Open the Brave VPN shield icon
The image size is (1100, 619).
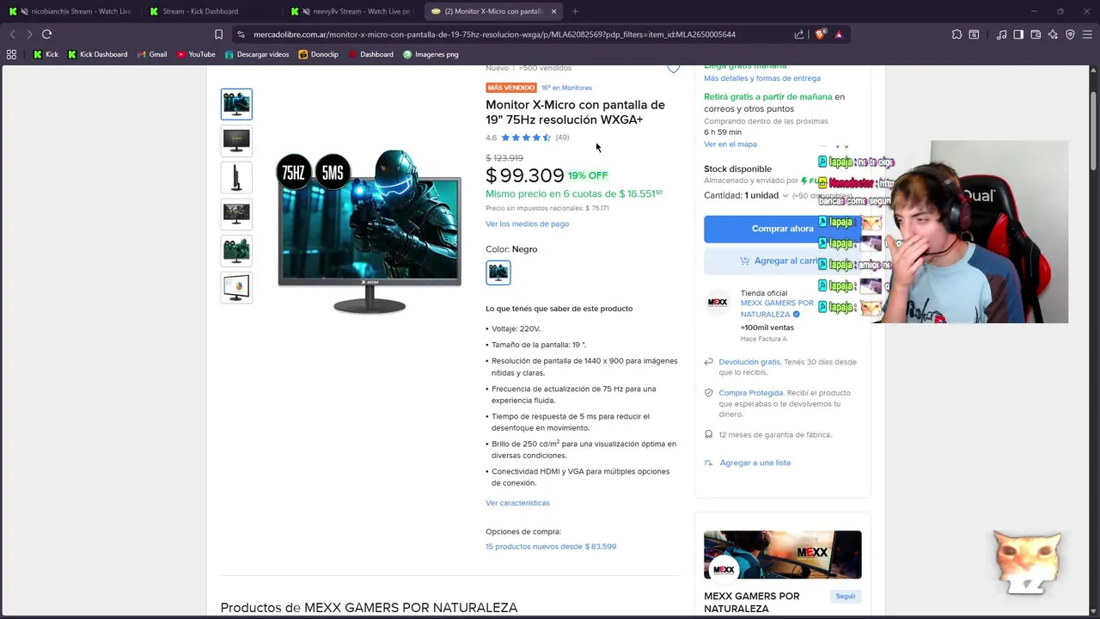pyautogui.click(x=1070, y=34)
